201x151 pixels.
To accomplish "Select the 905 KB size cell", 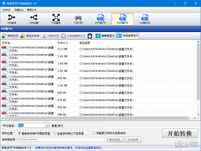I will coord(62,107).
